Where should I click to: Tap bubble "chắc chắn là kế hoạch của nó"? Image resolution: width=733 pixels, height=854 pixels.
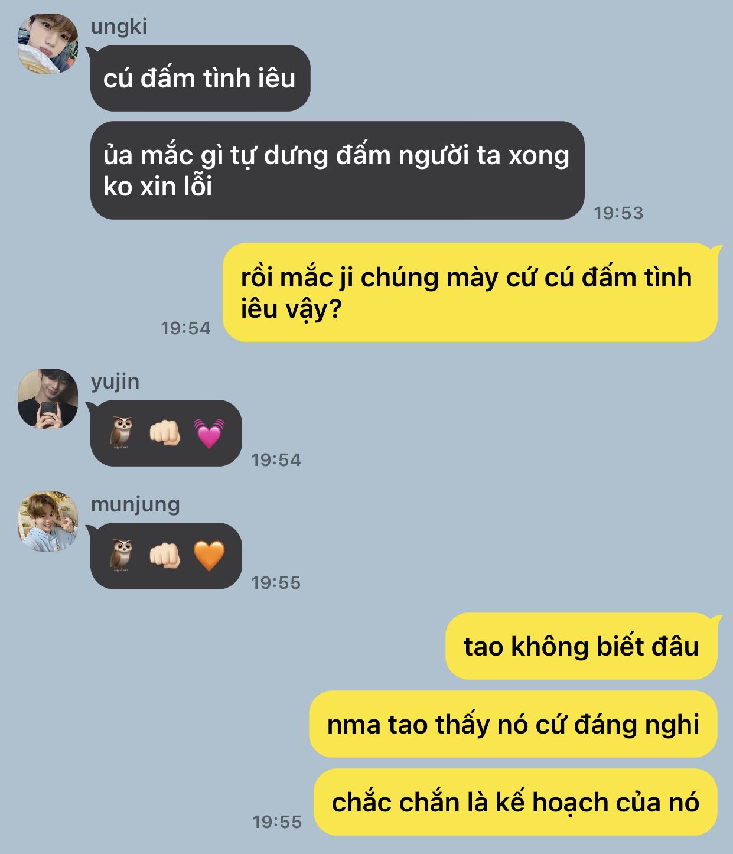point(516,802)
